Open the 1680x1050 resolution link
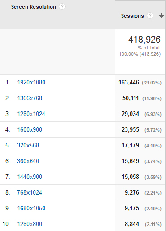Image resolution: width=166 pixels, height=231 pixels. 31,208
